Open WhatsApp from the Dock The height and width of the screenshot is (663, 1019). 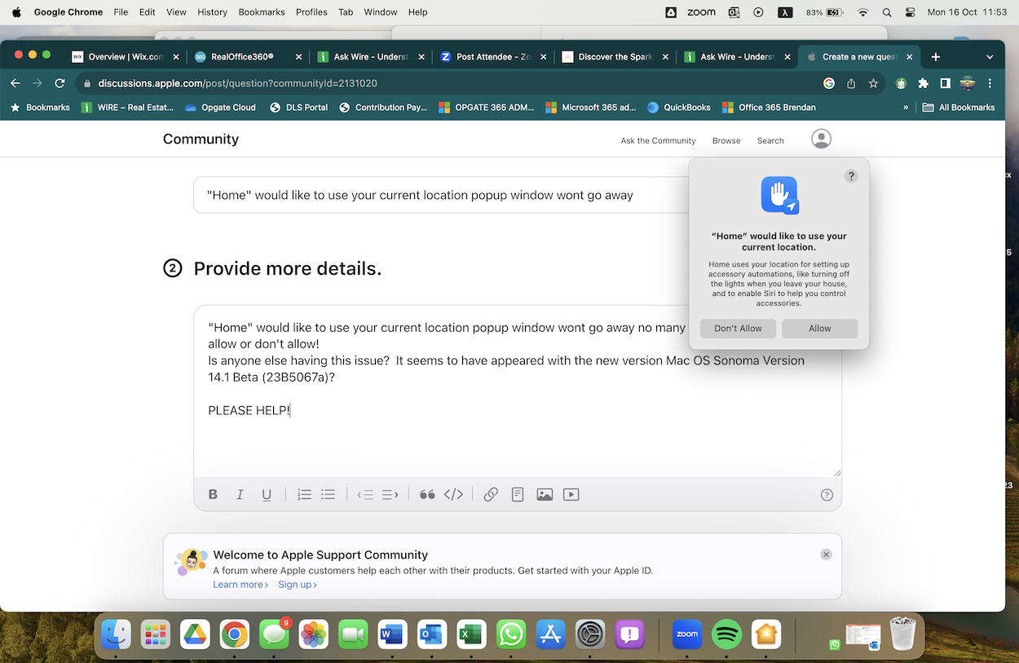pyautogui.click(x=511, y=634)
